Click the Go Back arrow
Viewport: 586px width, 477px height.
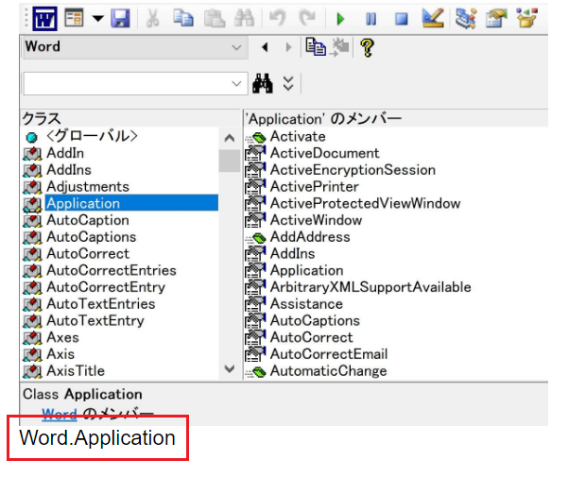[265, 47]
